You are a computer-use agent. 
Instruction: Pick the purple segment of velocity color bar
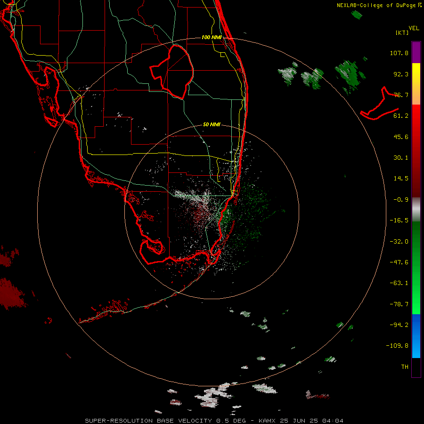tap(416, 52)
